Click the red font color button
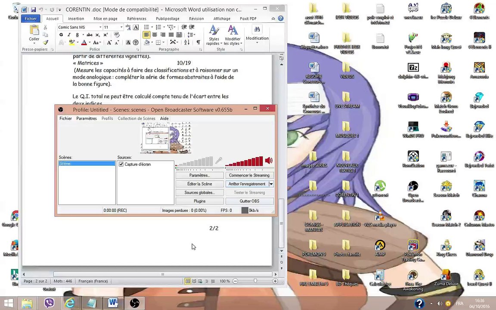 84,42
